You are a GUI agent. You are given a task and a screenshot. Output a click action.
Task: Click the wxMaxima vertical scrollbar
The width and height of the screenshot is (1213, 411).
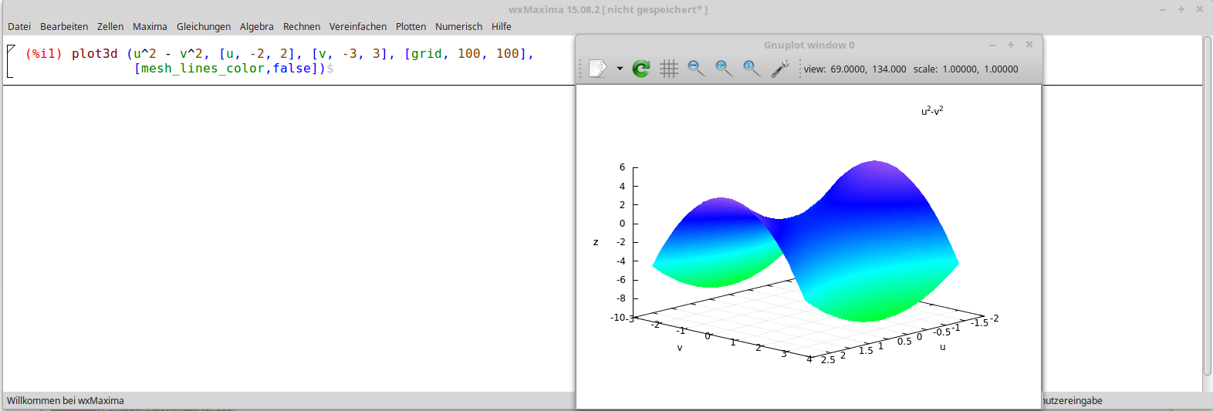(x=1208, y=206)
